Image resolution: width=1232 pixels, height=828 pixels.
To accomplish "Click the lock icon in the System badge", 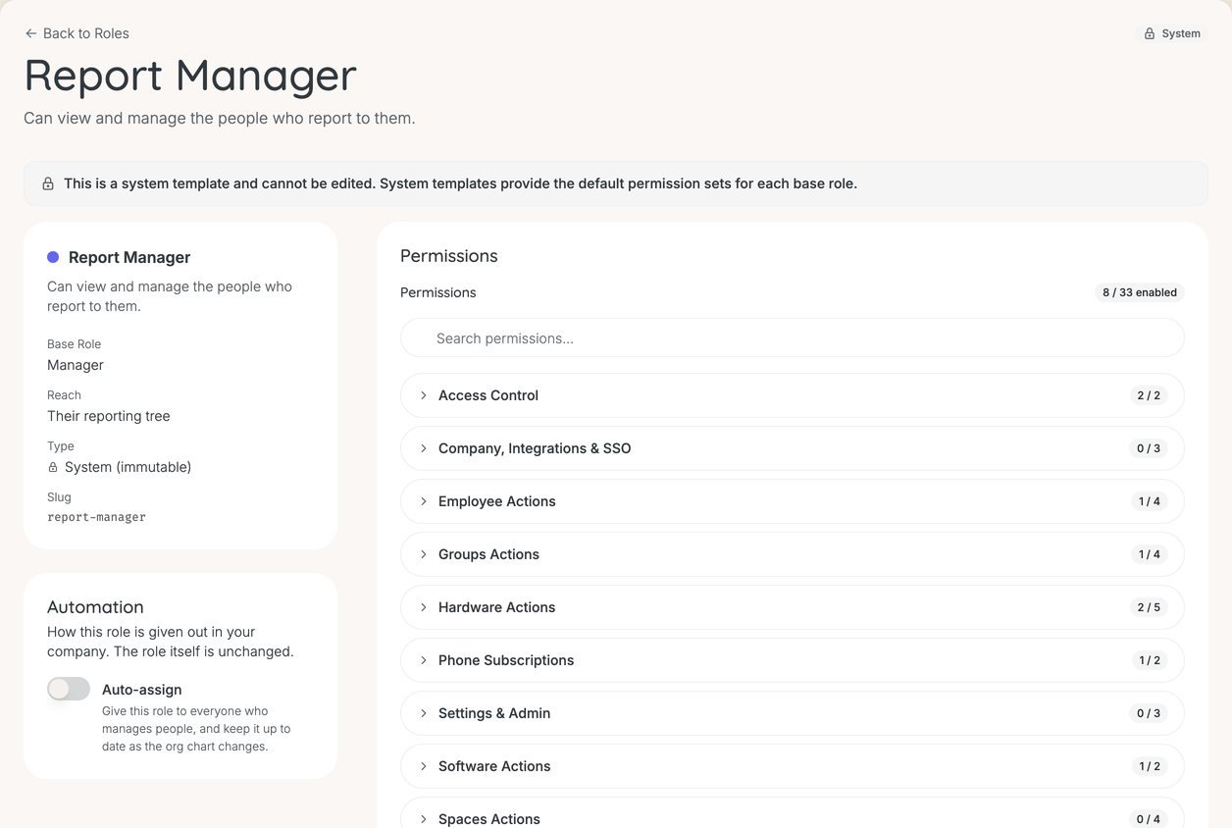I will tap(1150, 33).
